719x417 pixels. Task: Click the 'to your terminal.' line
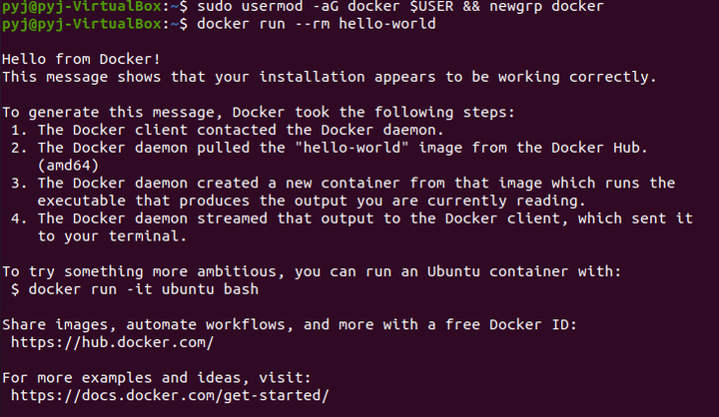[x=112, y=236]
